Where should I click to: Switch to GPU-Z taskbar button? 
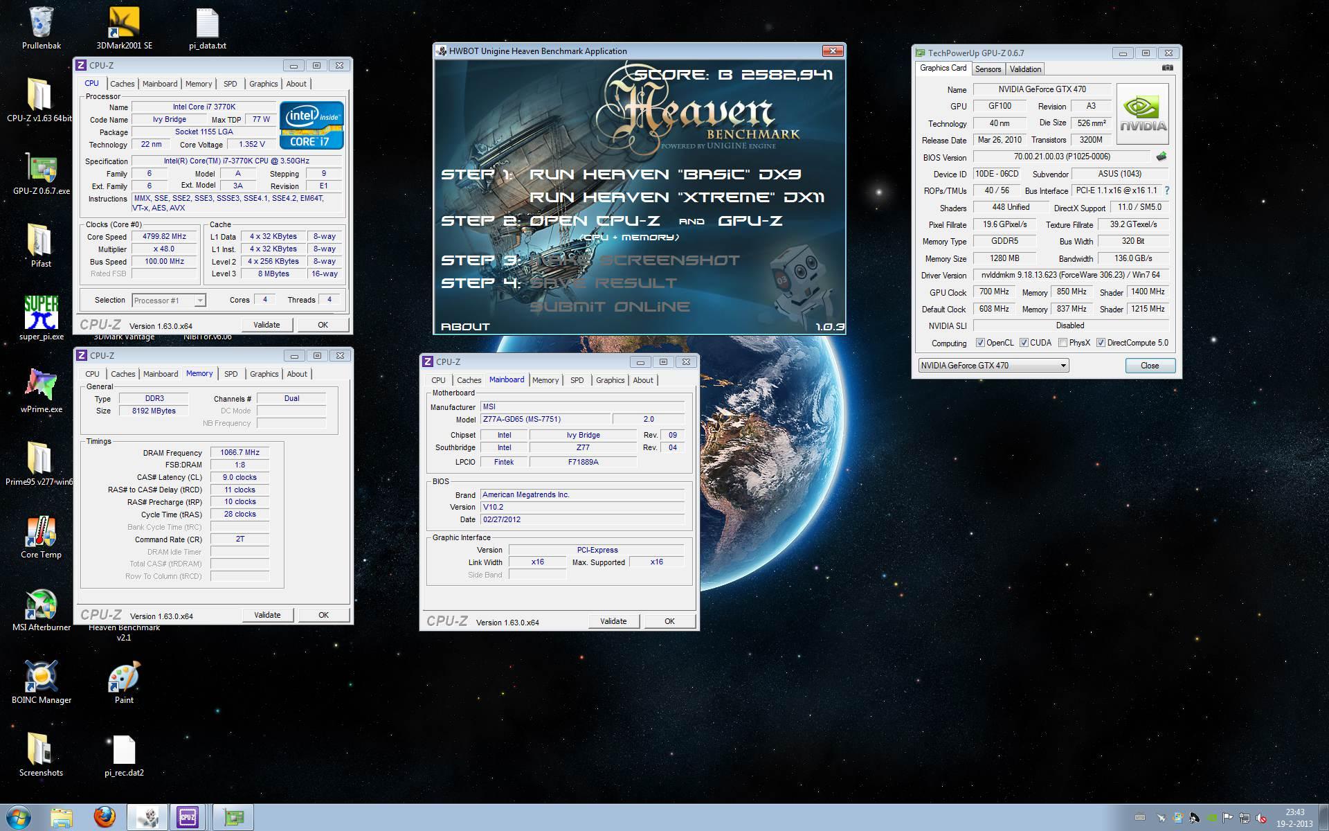pos(233,818)
